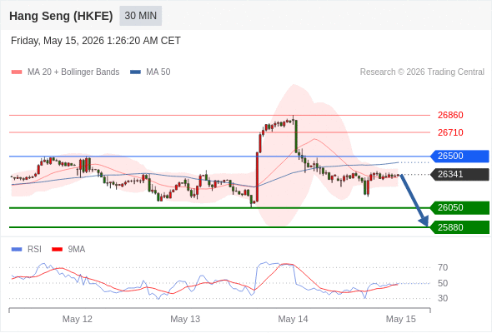Click the RSI 30 level label
The width and height of the screenshot is (492, 333).
coord(443,298)
